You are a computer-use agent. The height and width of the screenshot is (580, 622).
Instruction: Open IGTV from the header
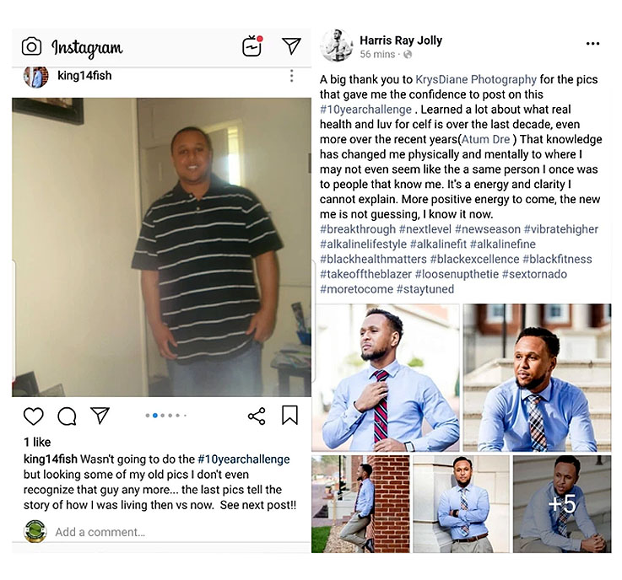pos(252,46)
